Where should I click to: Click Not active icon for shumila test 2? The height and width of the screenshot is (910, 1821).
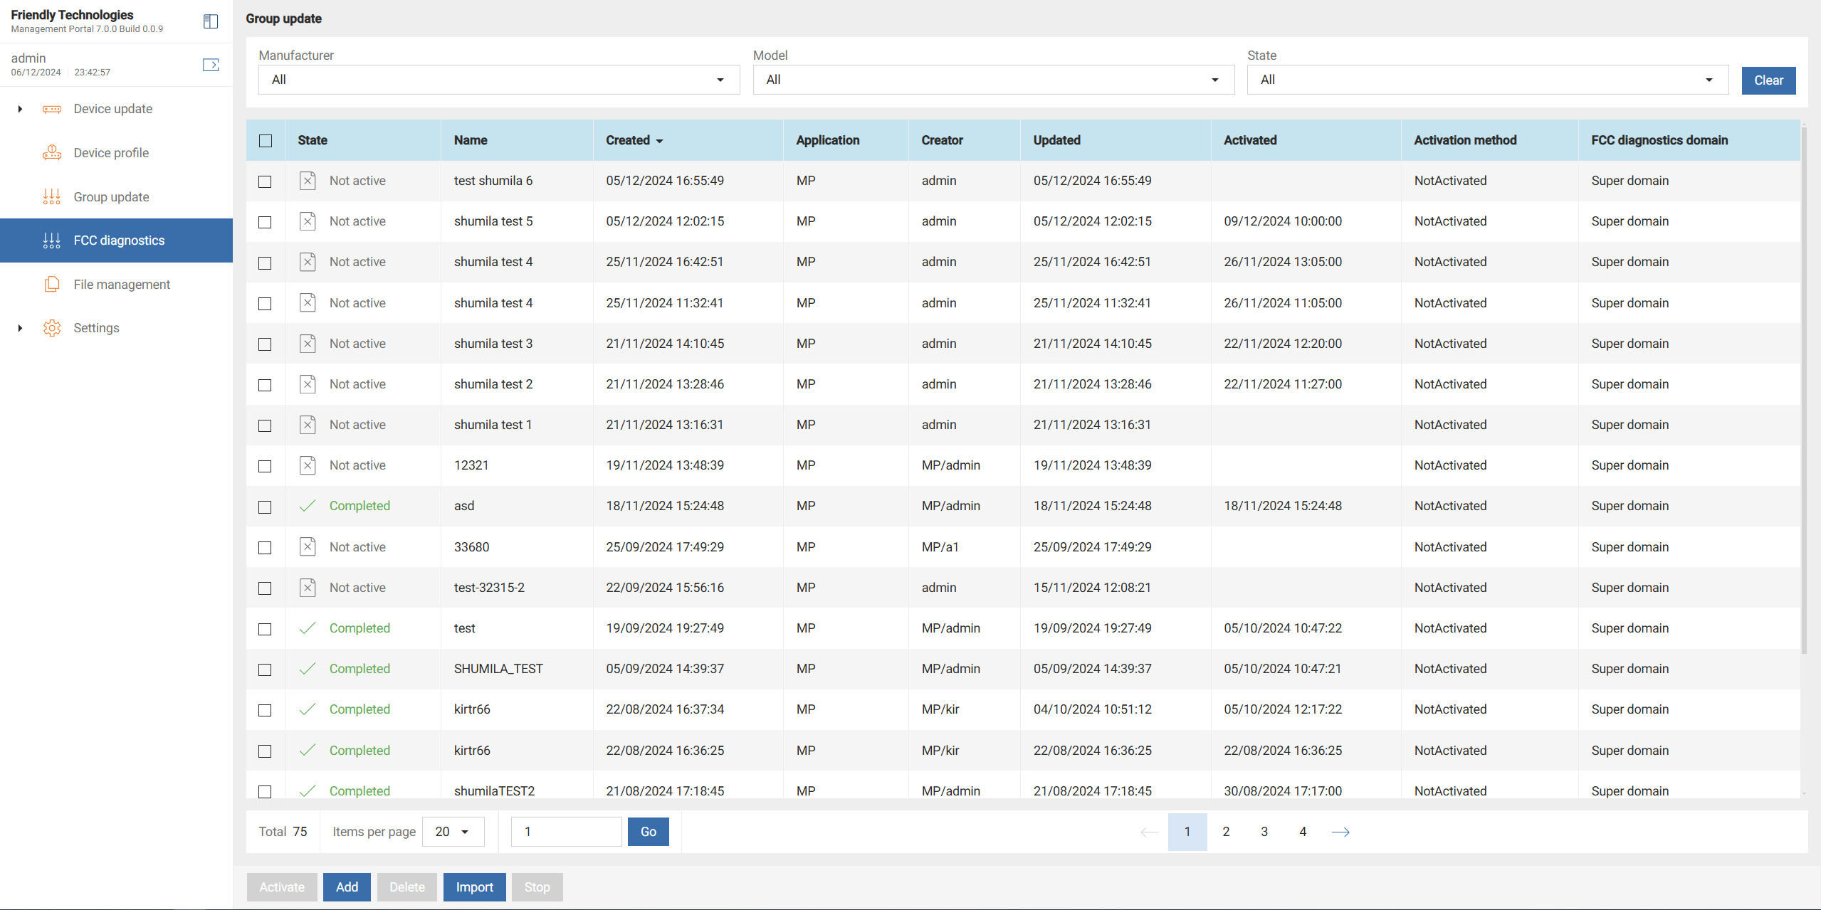coord(308,384)
